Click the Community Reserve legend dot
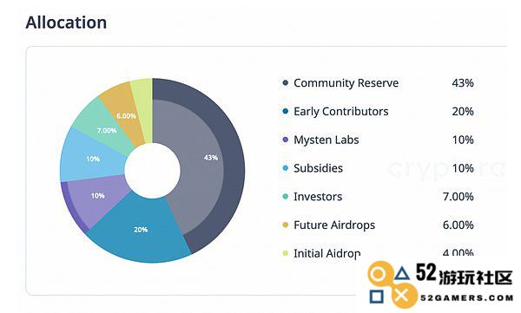Viewport: 521px width, 313px height. point(285,82)
